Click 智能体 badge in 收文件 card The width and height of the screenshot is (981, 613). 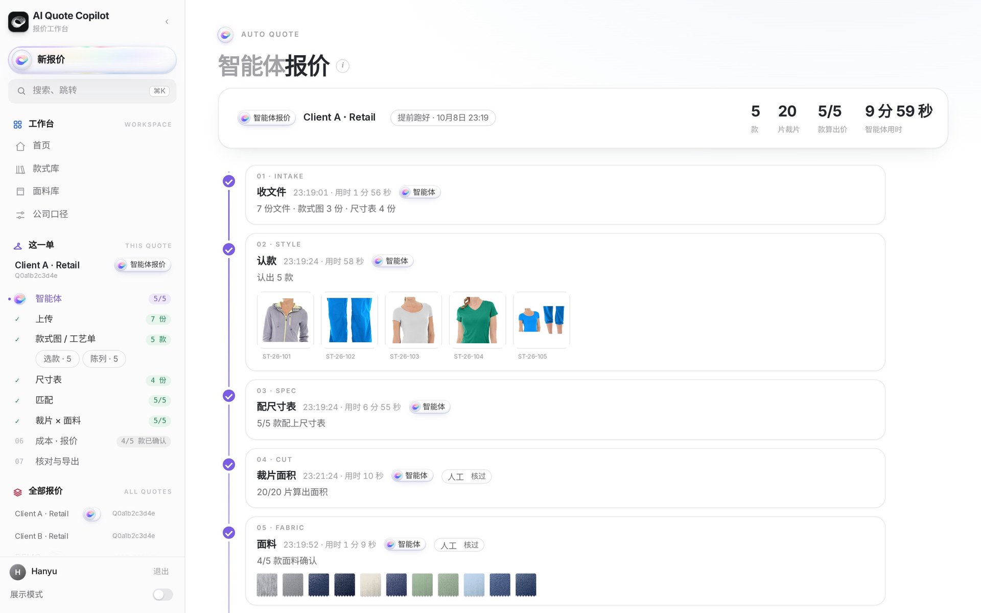[420, 193]
